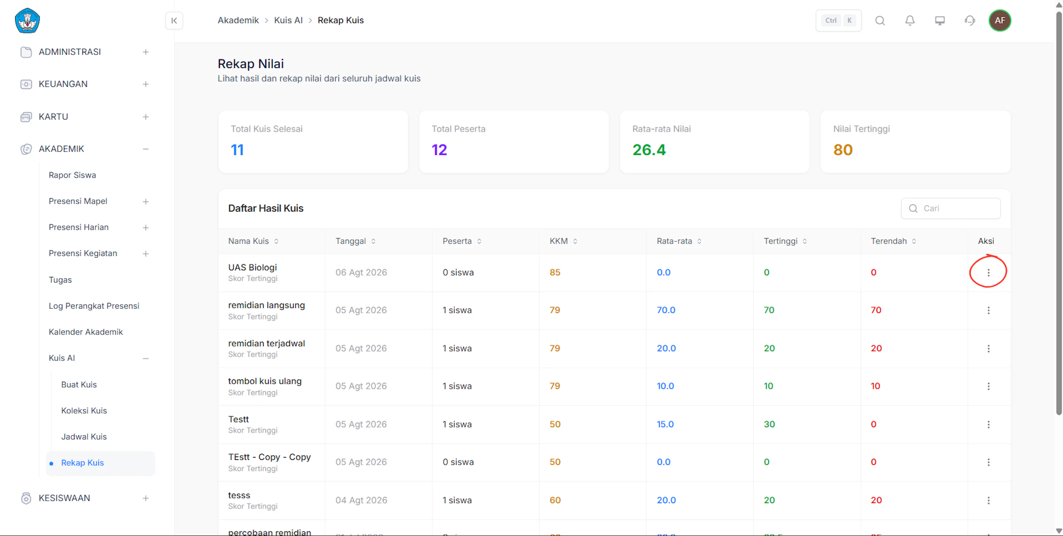1063x536 pixels.
Task: Open the search icon in the header
Action: pyautogui.click(x=880, y=21)
